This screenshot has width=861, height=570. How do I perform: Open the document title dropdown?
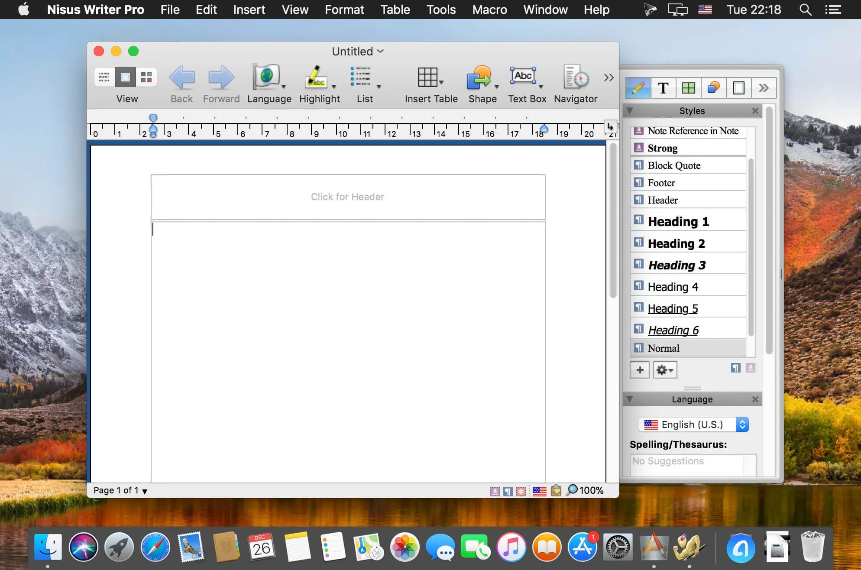coord(382,52)
